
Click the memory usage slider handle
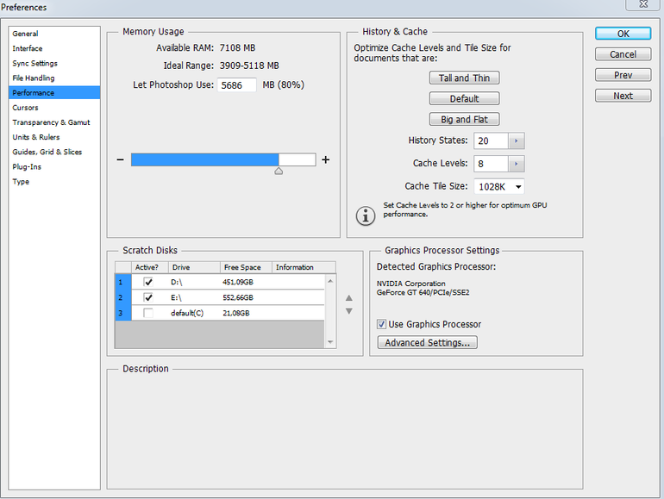click(x=279, y=171)
